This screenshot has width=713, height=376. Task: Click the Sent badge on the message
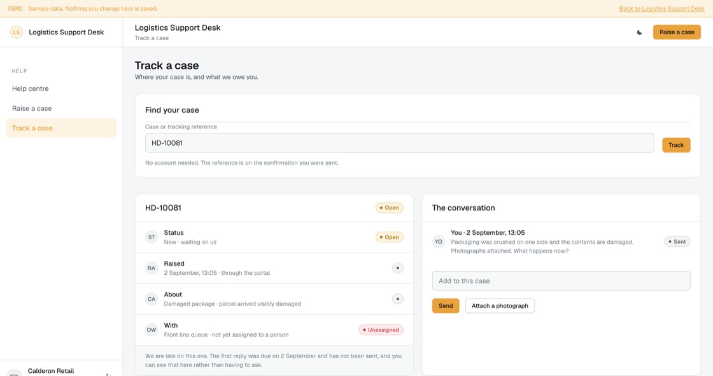click(x=677, y=241)
